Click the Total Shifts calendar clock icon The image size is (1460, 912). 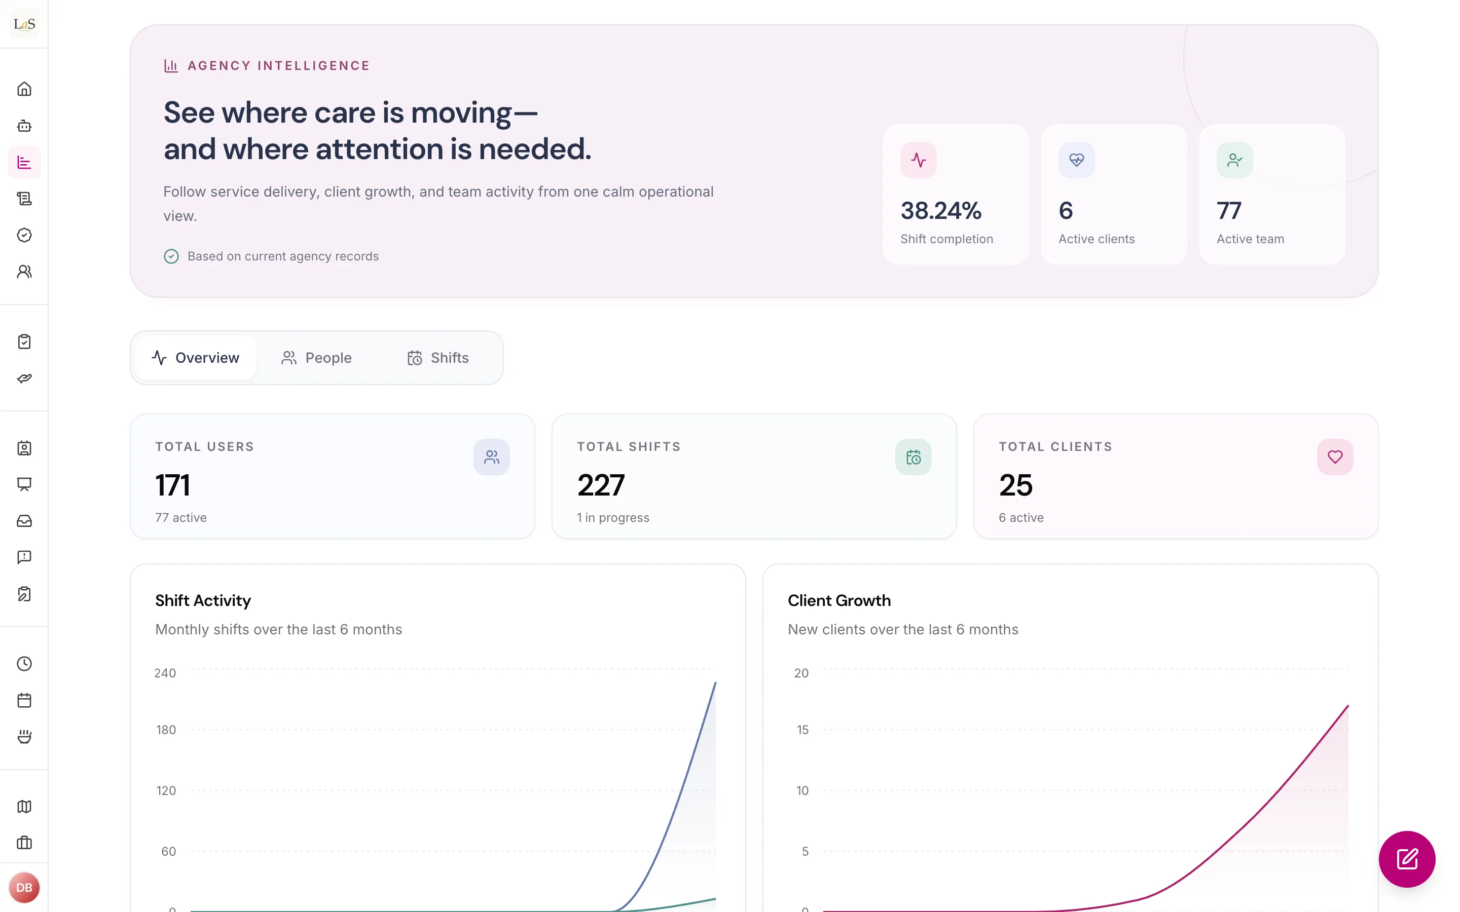[x=914, y=457]
